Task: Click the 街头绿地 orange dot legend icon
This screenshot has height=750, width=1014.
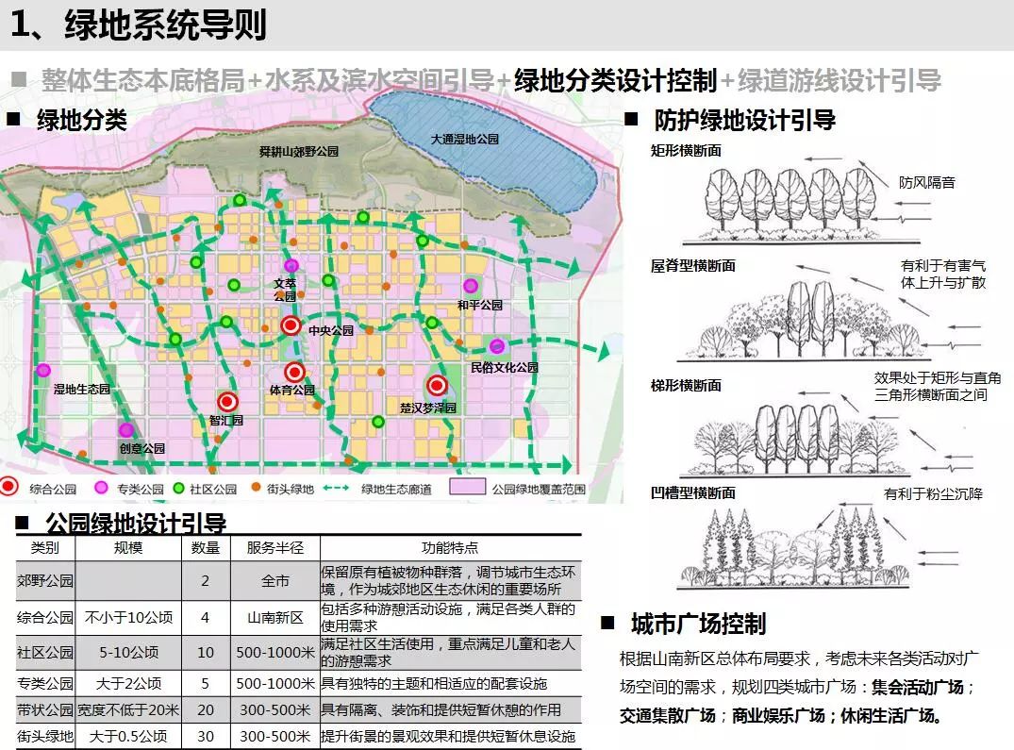Action: (256, 486)
